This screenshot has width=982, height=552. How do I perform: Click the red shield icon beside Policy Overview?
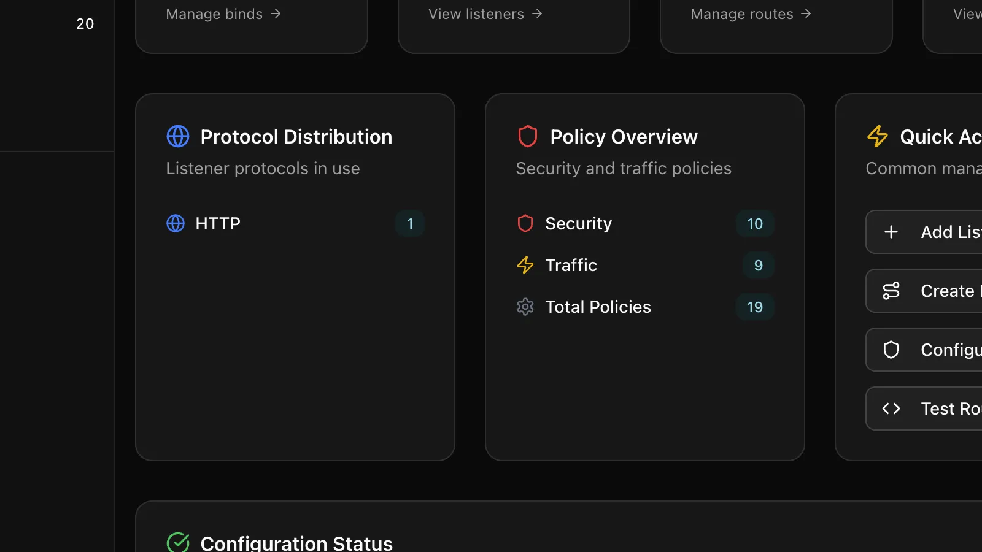pos(528,136)
